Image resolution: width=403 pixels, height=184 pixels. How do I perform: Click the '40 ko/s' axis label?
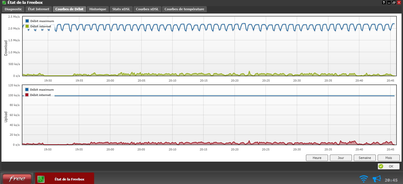15,125
